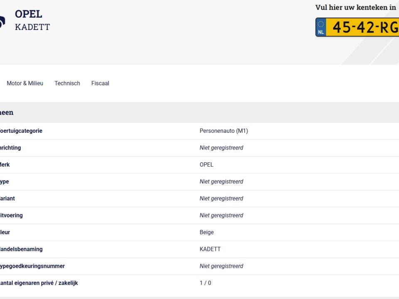Click the Merk row label
Viewport: 399px width, 299px height.
click(x=5, y=165)
